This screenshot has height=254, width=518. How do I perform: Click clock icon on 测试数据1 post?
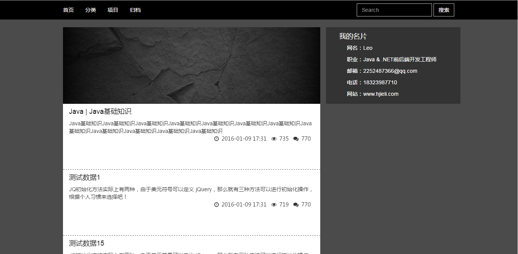click(216, 205)
